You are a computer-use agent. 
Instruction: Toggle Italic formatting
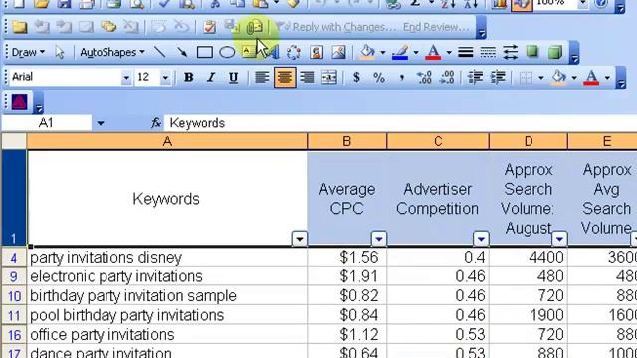pos(211,77)
